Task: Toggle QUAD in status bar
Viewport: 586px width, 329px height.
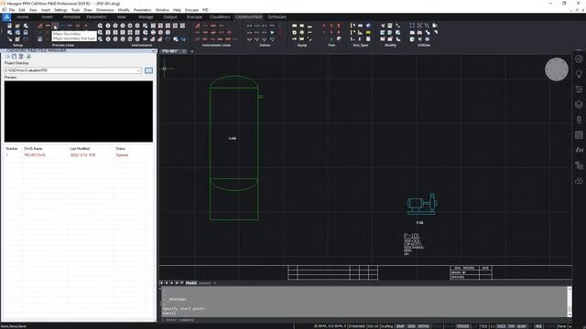Action: [x=522, y=326]
